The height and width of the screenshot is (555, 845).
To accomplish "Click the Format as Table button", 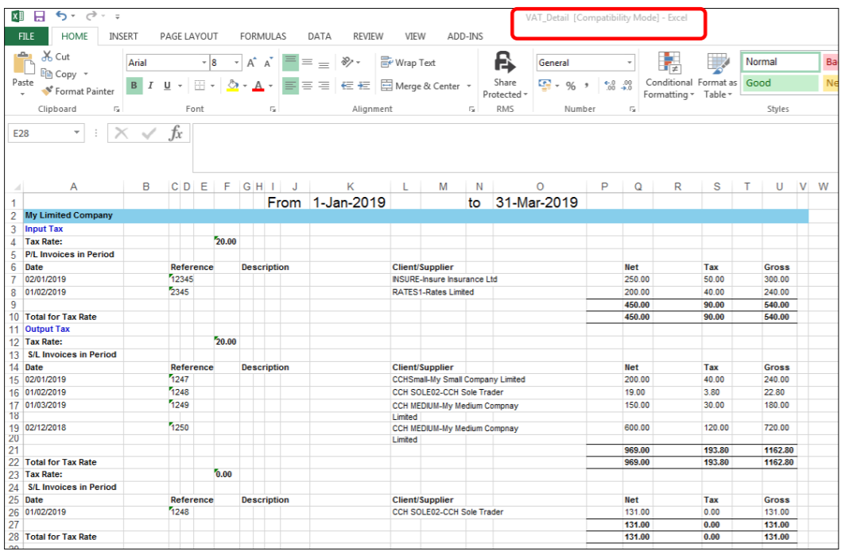I will [717, 75].
